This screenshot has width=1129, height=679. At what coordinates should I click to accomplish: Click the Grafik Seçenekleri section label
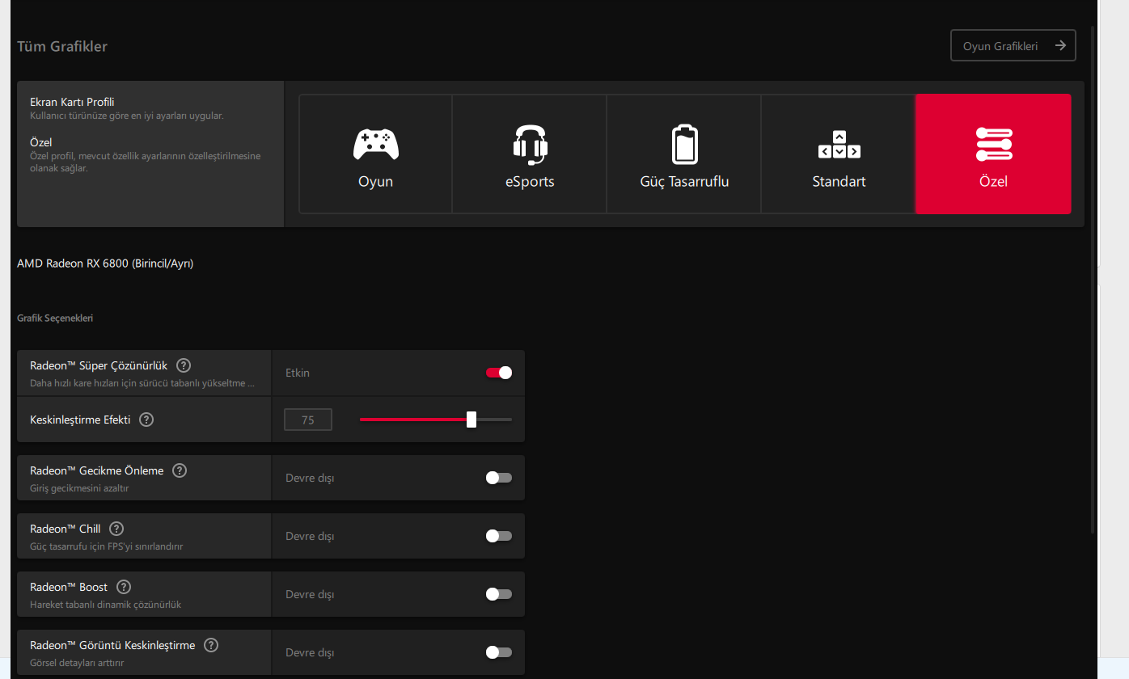tap(55, 318)
